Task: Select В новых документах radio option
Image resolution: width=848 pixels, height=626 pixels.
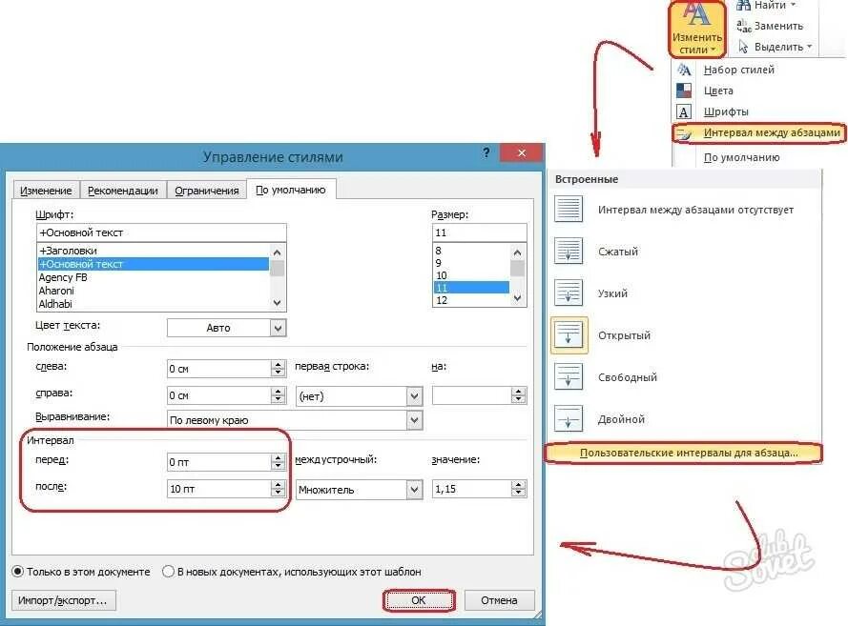Action: pos(292,572)
